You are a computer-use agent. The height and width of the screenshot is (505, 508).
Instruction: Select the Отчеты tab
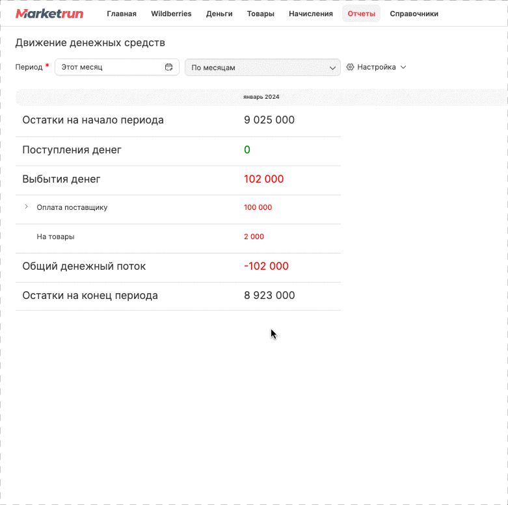(361, 14)
